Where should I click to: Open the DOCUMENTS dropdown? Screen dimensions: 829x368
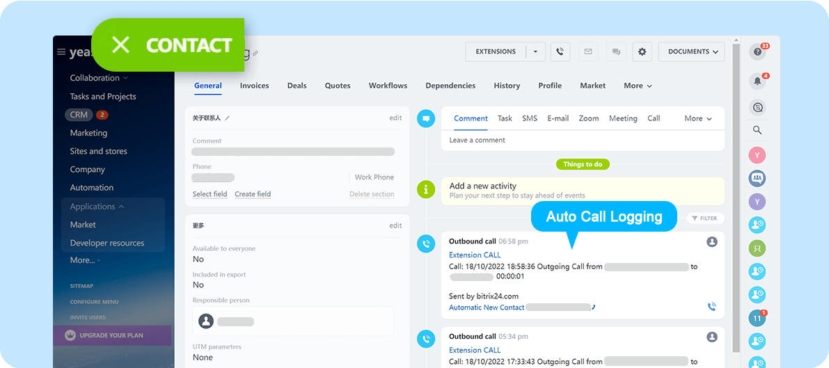[x=691, y=51]
